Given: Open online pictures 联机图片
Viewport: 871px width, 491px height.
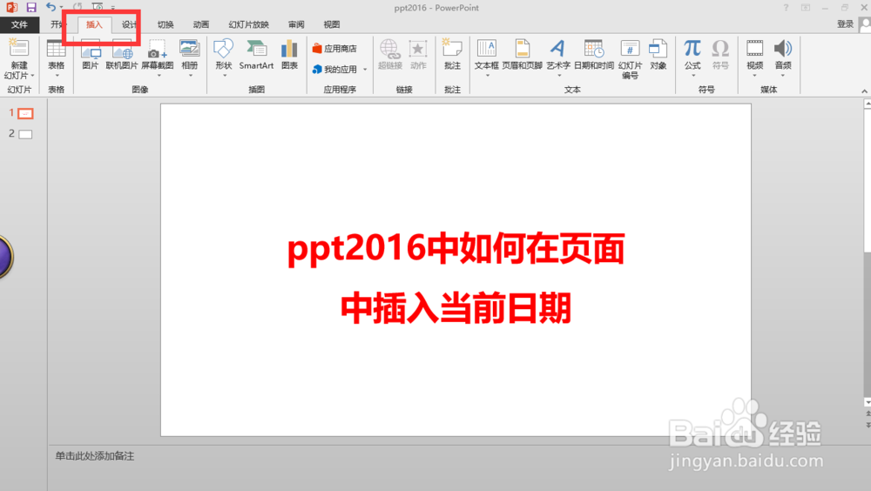Looking at the screenshot, I should pos(122,55).
